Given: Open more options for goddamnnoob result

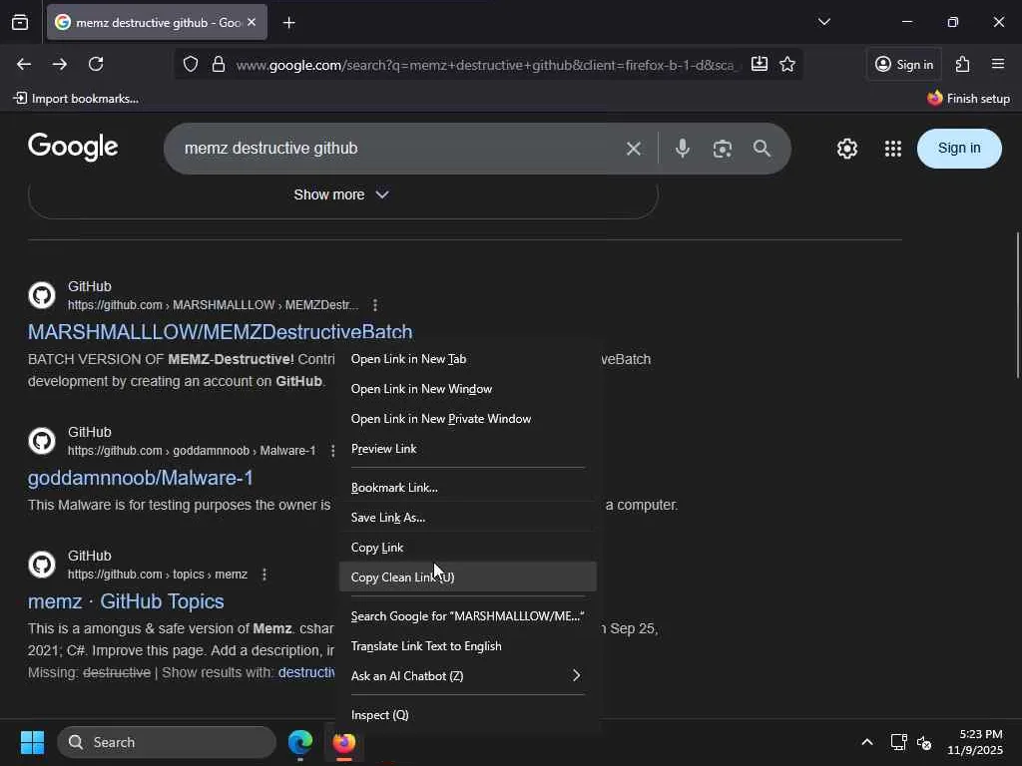Looking at the screenshot, I should click(332, 451).
